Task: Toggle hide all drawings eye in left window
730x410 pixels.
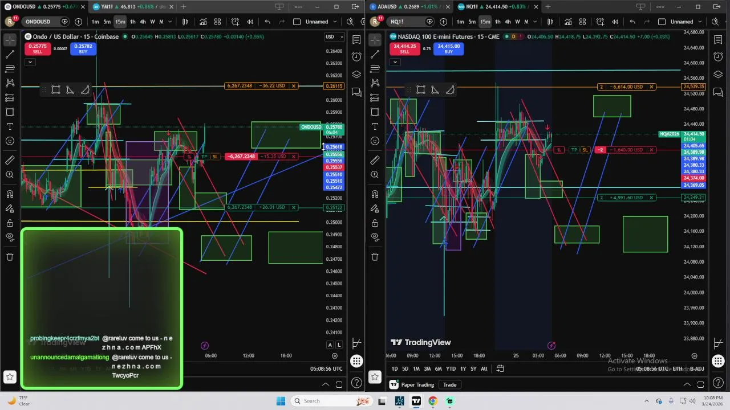Action: (x=10, y=237)
